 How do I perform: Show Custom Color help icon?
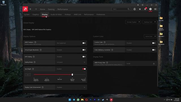click(x=104, y=42)
